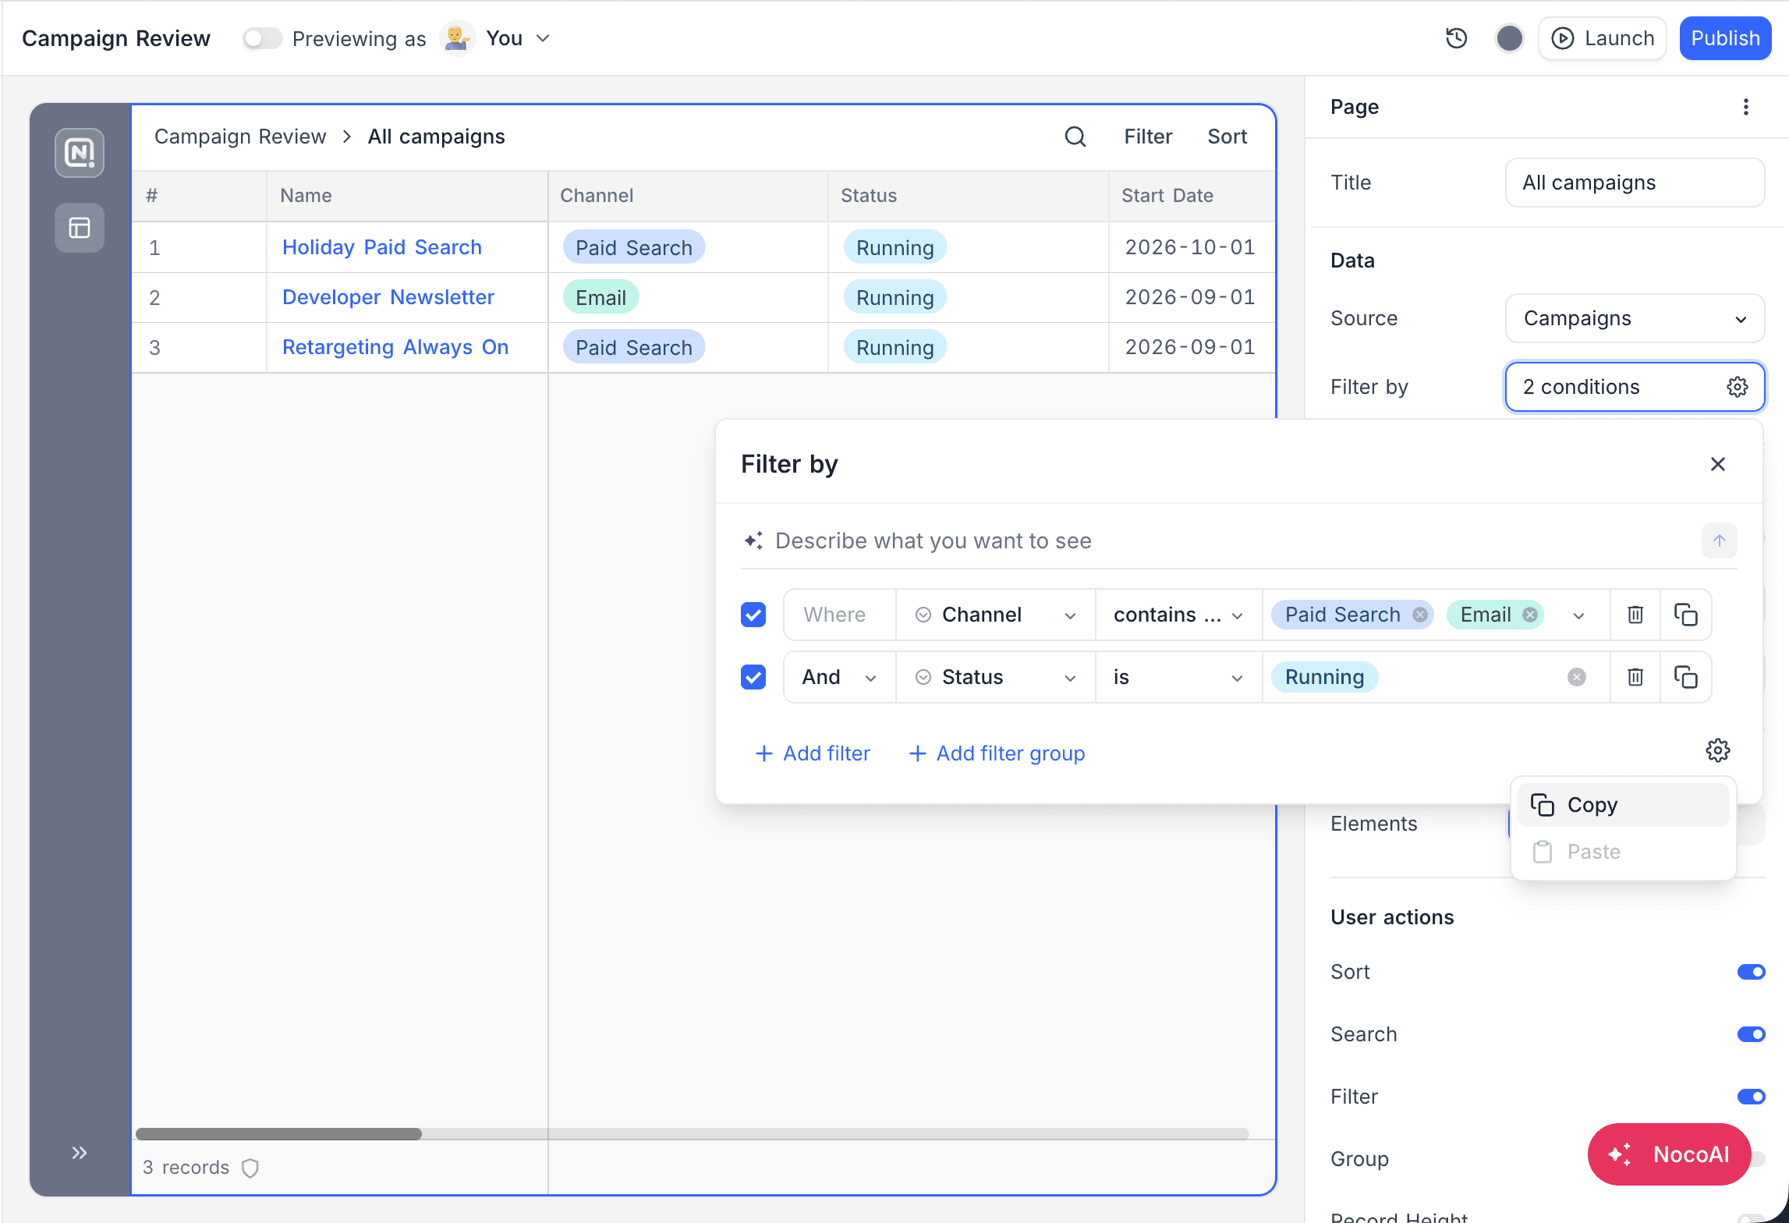Screen dimensions: 1789x1223
Task: Disable the Sort user action toggle
Action: point(1751,972)
